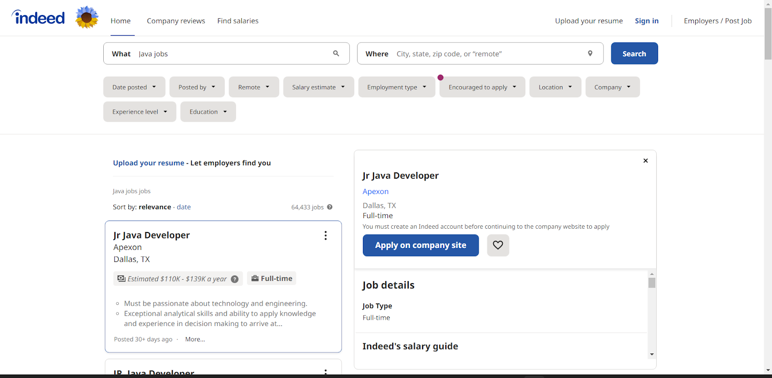
Task: Click the briefcase Full-time tag on the job card
Action: click(272, 278)
